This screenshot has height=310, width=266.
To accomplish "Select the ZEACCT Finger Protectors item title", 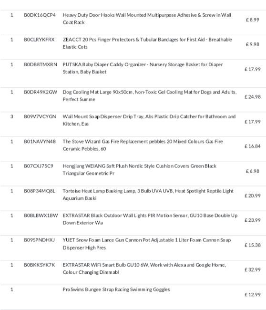I will 147,43.
